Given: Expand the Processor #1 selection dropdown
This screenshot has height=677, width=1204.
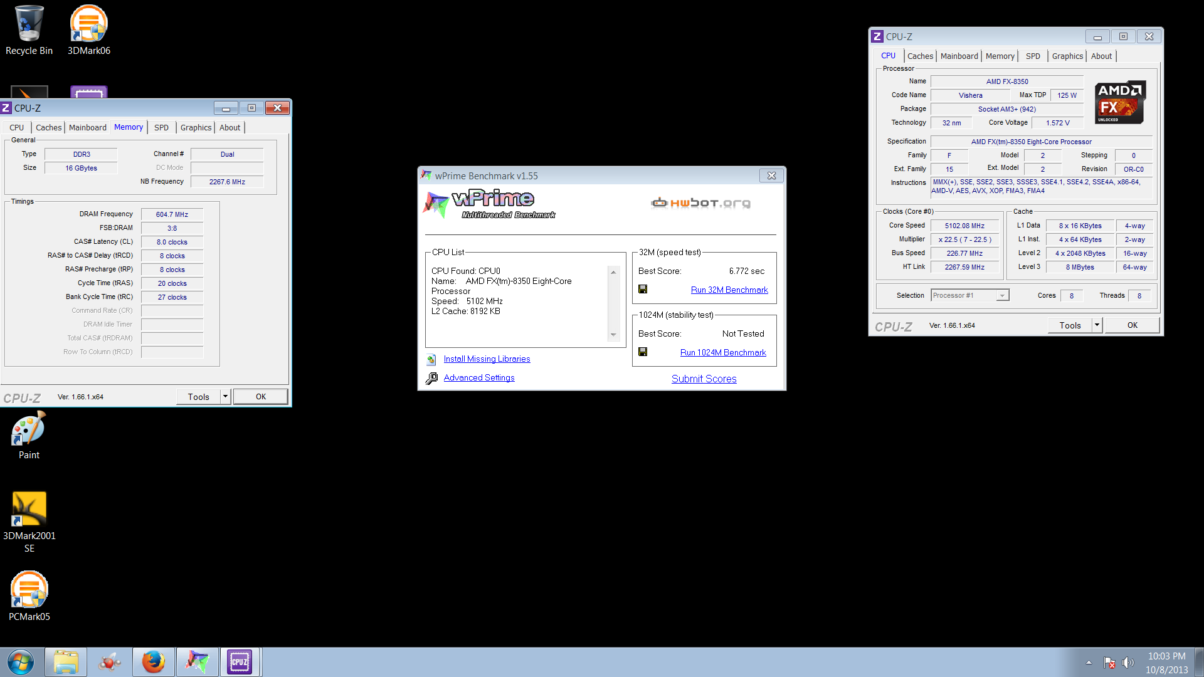Looking at the screenshot, I should (1002, 295).
